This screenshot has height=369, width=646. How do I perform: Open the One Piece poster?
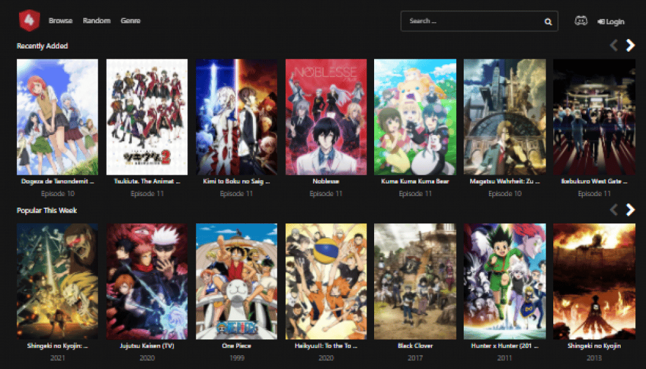237,281
